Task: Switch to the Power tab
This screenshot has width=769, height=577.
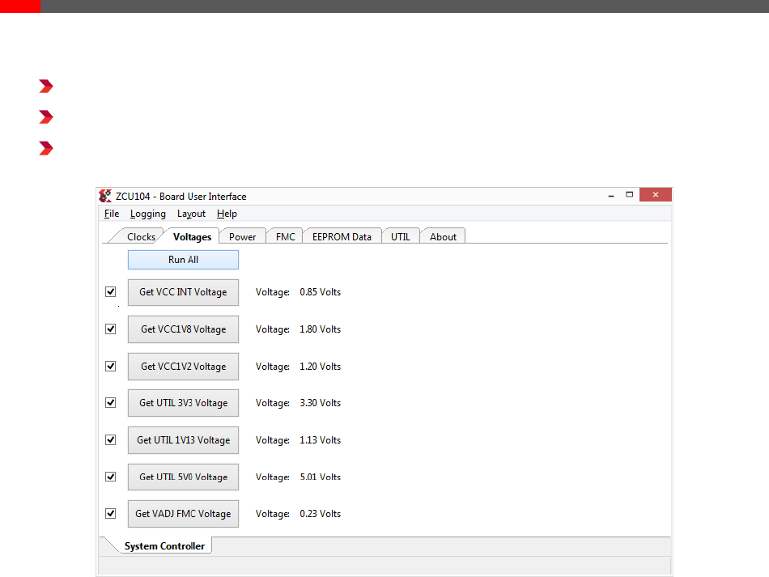Action: (242, 237)
